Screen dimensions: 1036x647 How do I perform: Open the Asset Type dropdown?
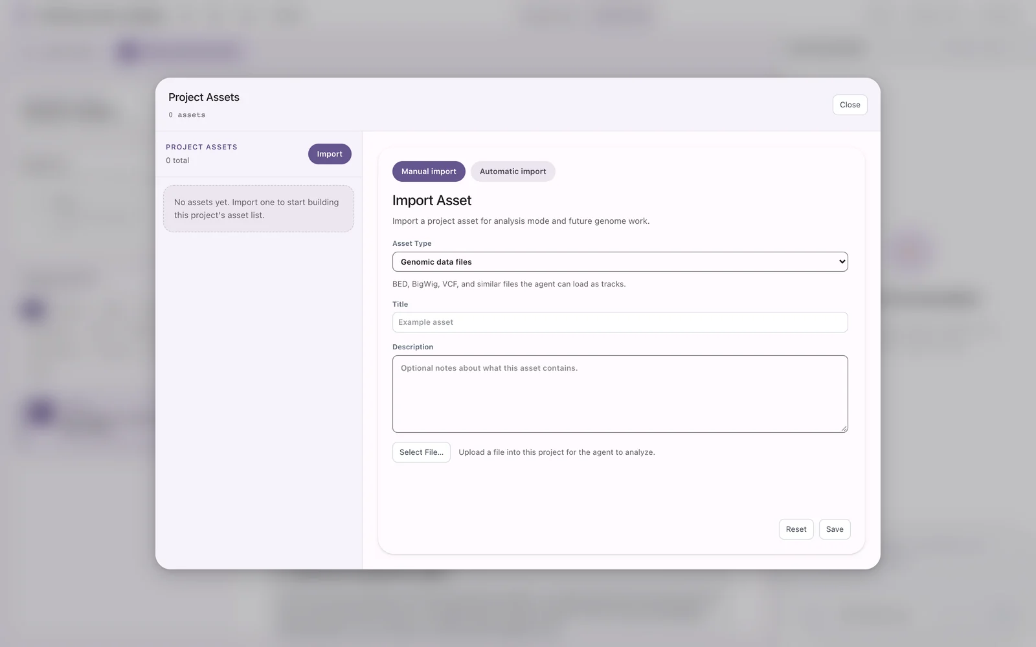(620, 262)
